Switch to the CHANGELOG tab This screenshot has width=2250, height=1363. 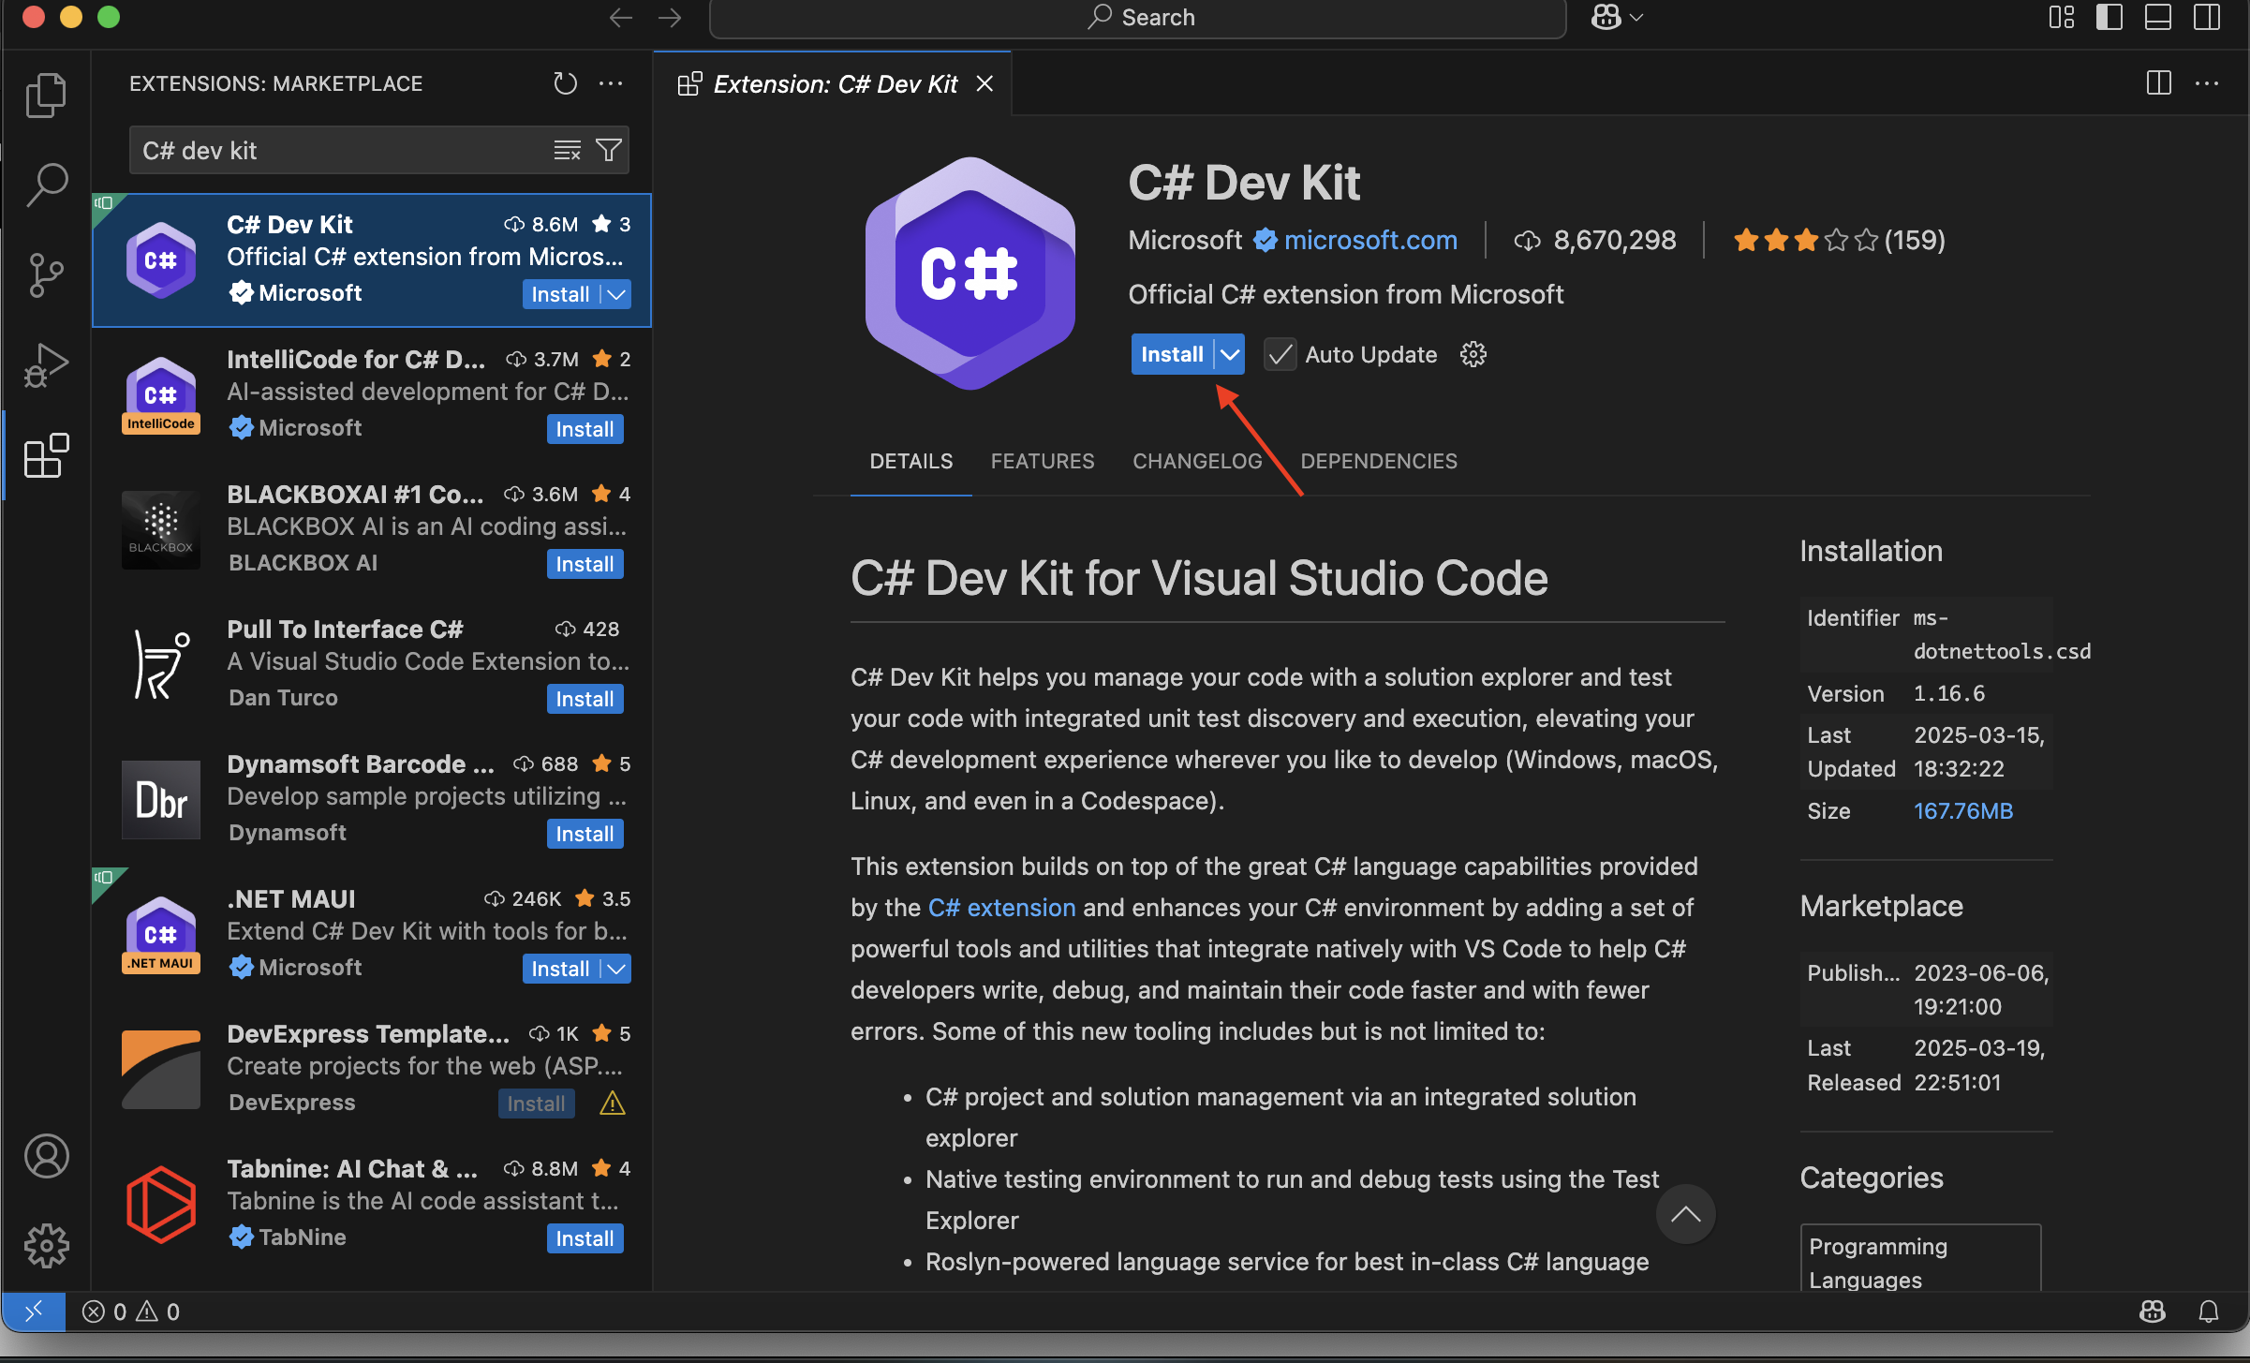coord(1197,461)
